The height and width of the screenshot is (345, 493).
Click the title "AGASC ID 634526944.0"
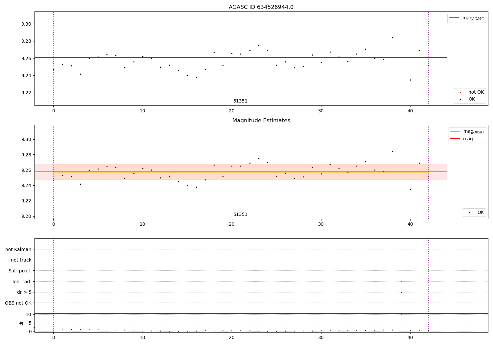261,7
